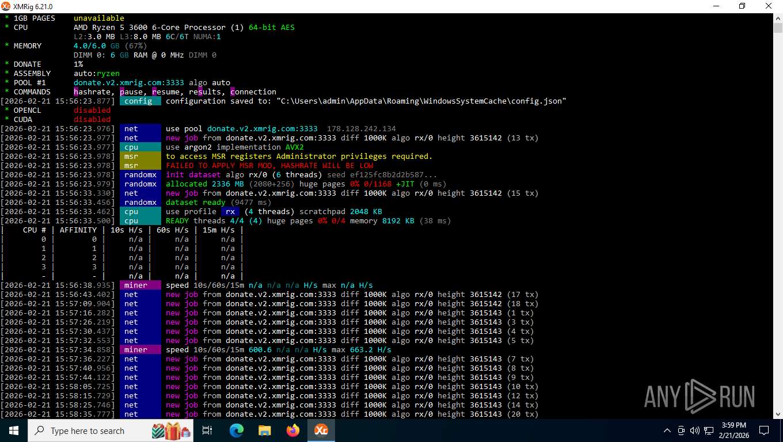Screen dimensions: 783x442
Task: Click 'AMD Ryzen 5 3600 6-Core Processor' text
Action: coord(150,27)
